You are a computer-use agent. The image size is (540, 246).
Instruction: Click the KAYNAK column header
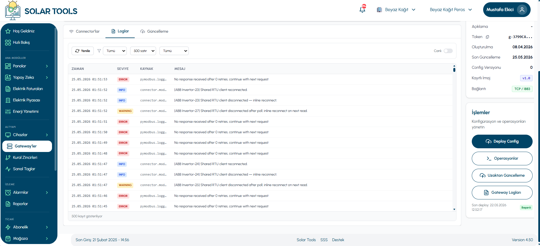point(147,69)
